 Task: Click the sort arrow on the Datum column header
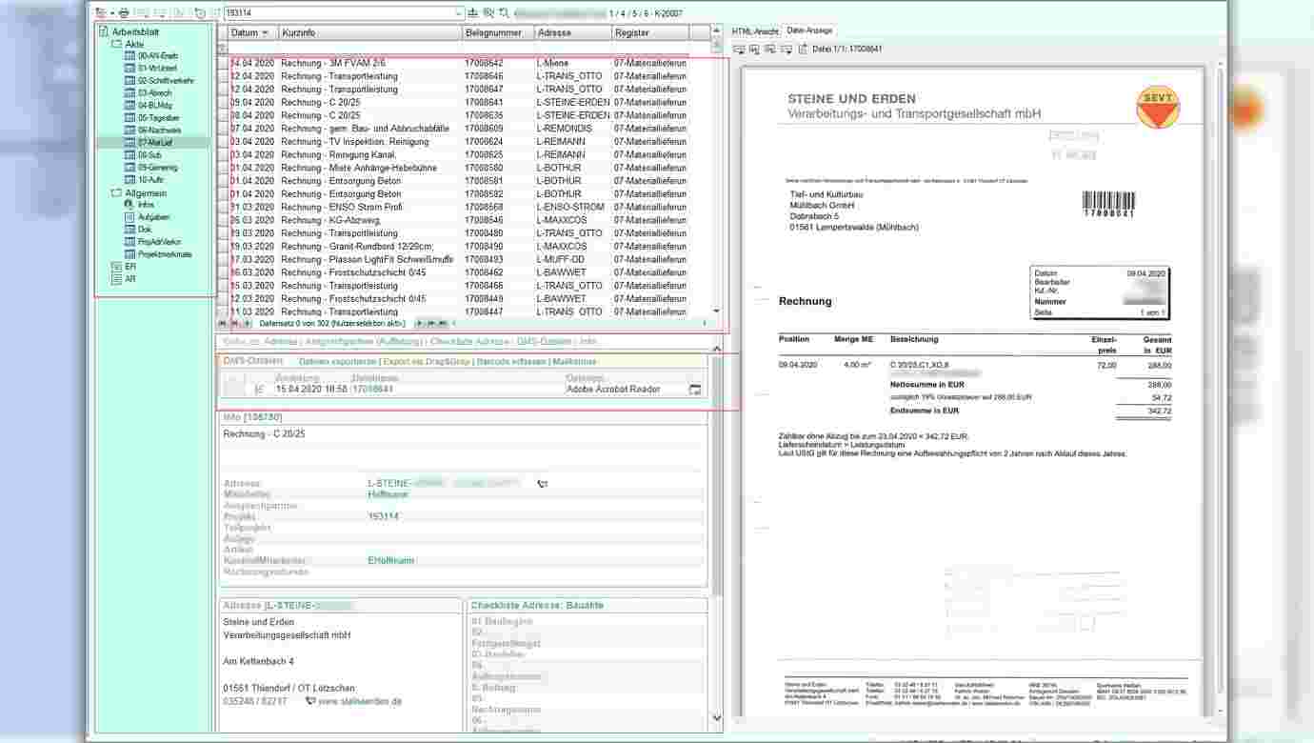pos(266,32)
